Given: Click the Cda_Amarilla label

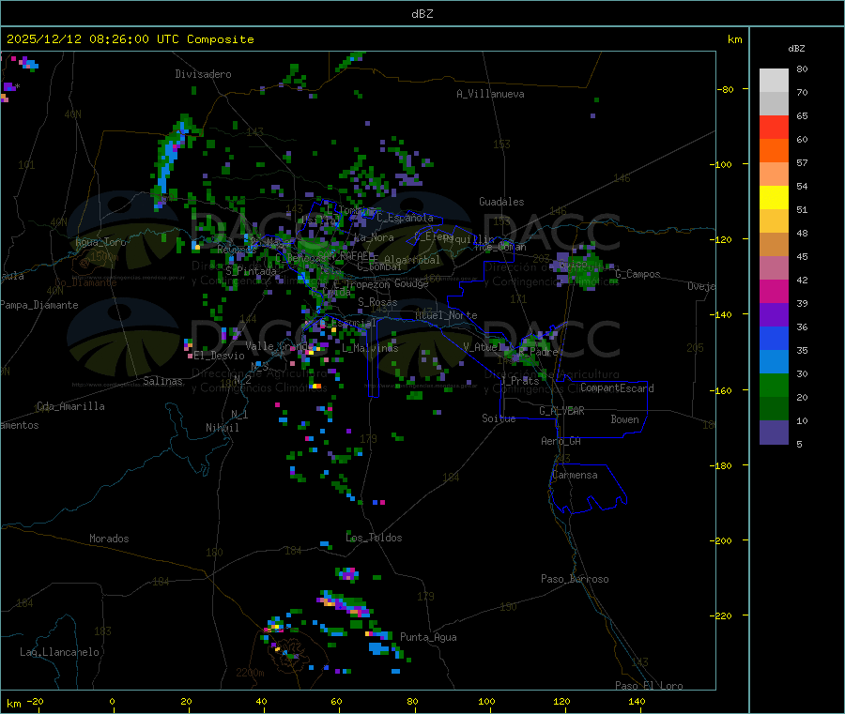Looking at the screenshot, I should (70, 406).
